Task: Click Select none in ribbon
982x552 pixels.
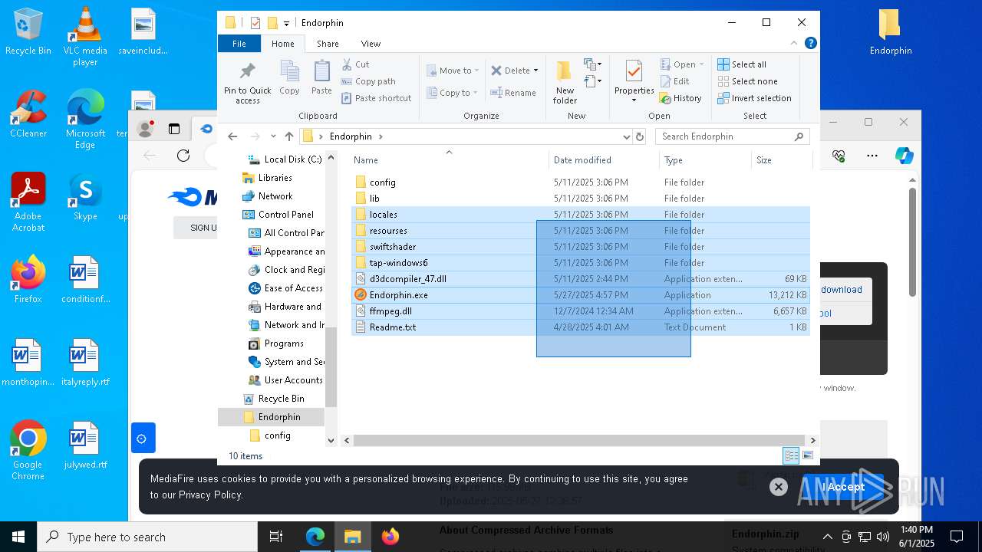Action: pyautogui.click(x=747, y=81)
